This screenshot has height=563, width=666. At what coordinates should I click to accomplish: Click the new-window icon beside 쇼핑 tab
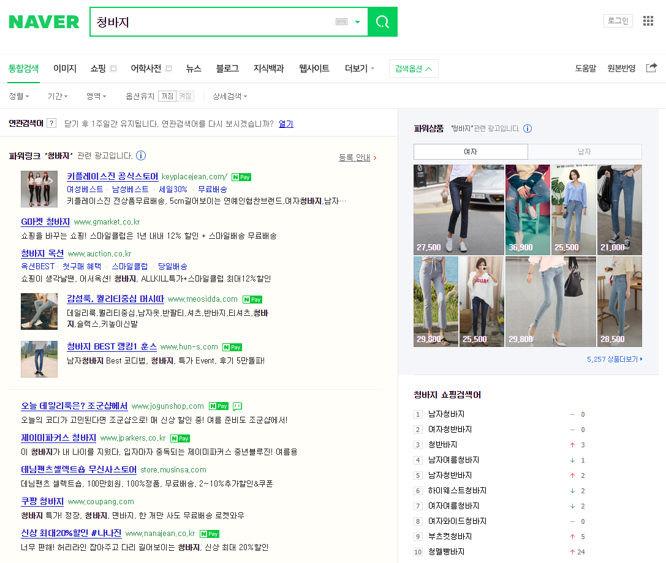[113, 69]
